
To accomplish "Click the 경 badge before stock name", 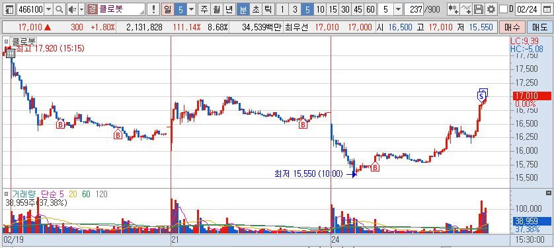I will click(x=92, y=9).
